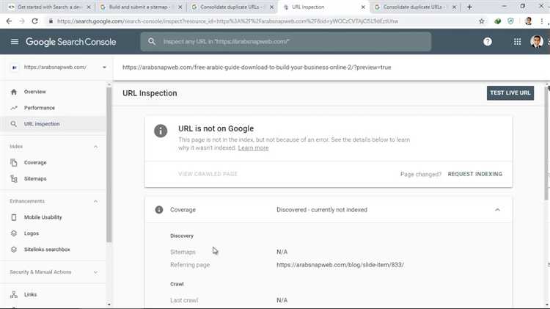The height and width of the screenshot is (309, 550).
Task: Click the TEST LIVE URL button
Action: tap(510, 93)
